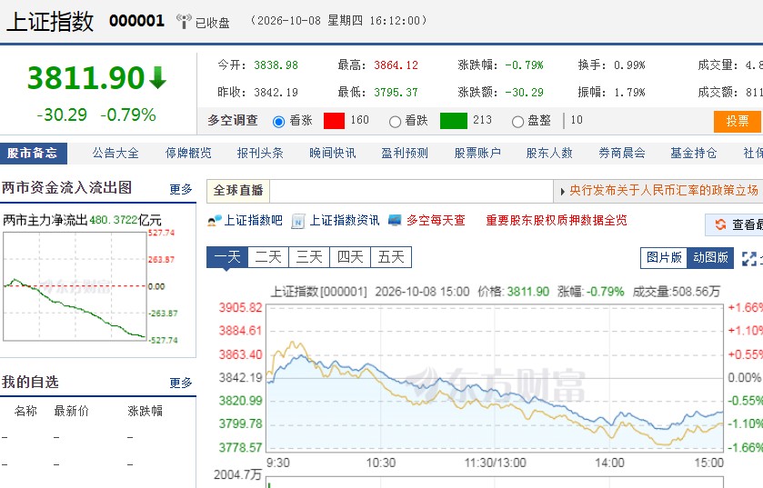763x488 pixels.
Task: Click the green down-arrow next to 3811.90
Action: (157, 78)
